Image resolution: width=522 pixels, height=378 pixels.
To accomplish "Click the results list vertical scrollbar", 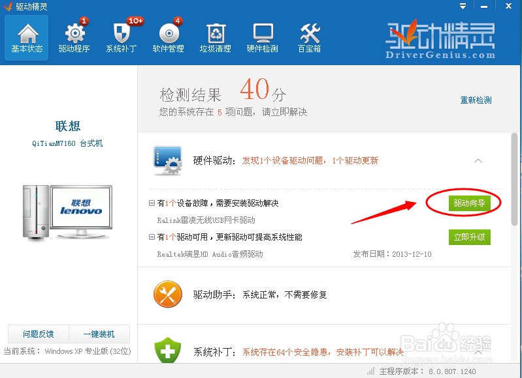I will [x=515, y=179].
